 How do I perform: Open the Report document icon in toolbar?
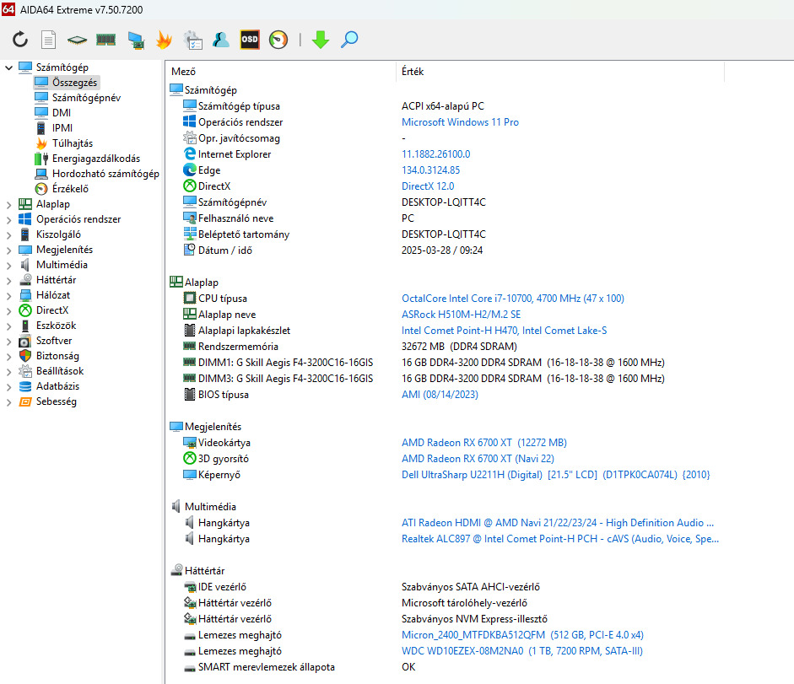(49, 40)
